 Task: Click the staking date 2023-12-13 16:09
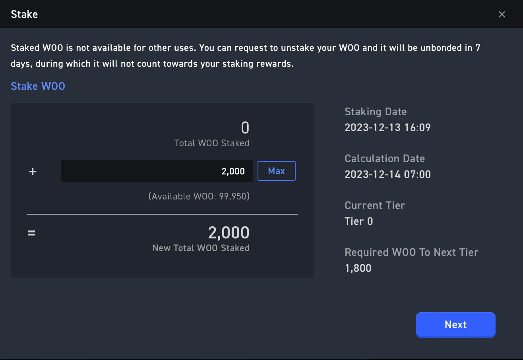(388, 128)
